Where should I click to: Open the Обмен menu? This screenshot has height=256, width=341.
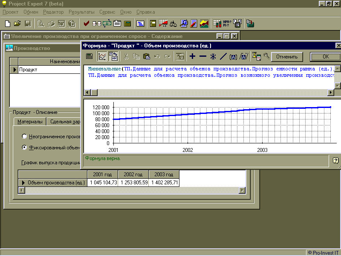point(31,12)
